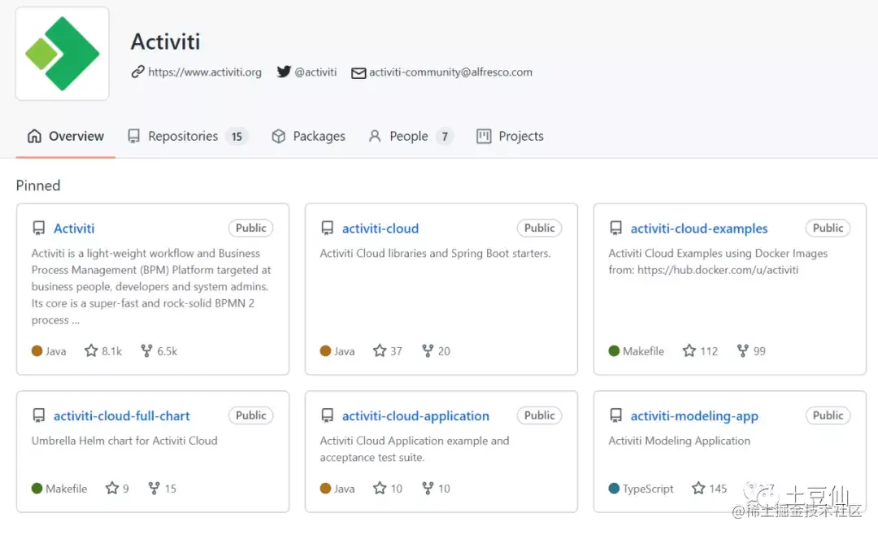This screenshot has height=535, width=878.
Task: Click the fork icon on activiti-cloud-full-chart
Action: (154, 489)
